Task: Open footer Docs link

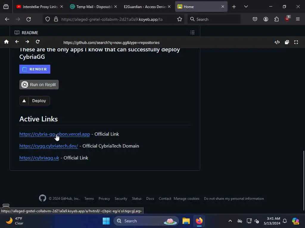Action: [x=150, y=199]
